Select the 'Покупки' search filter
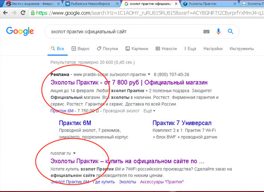The height and width of the screenshot is (192, 264). click(x=108, y=49)
